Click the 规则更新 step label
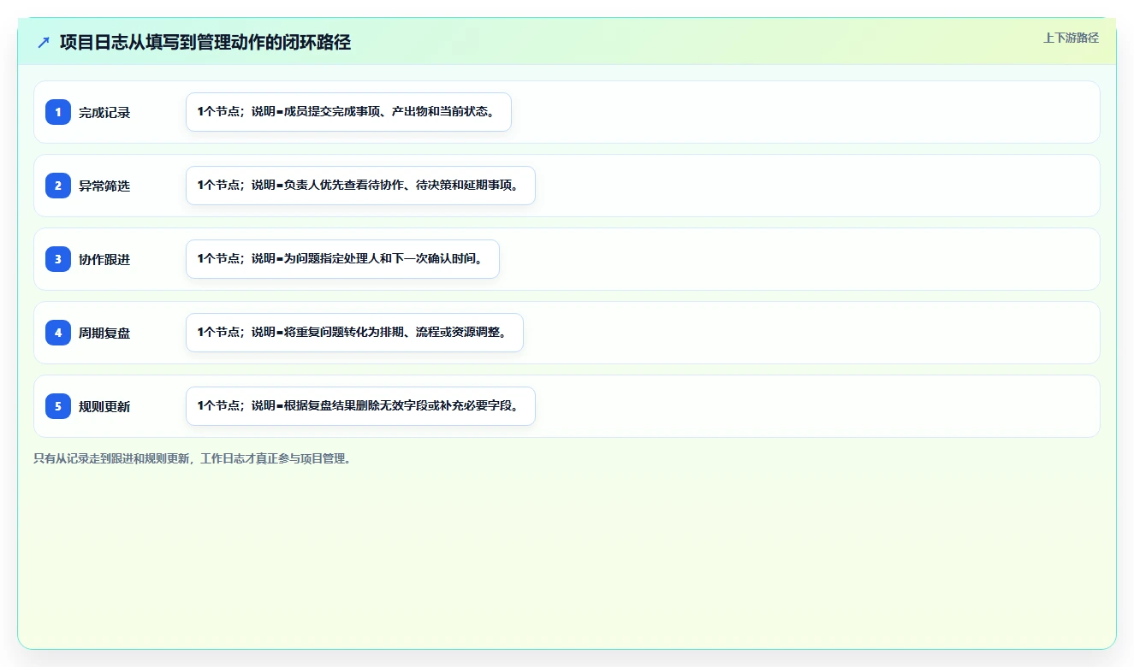Screen dimensions: 1134x667 pos(104,406)
